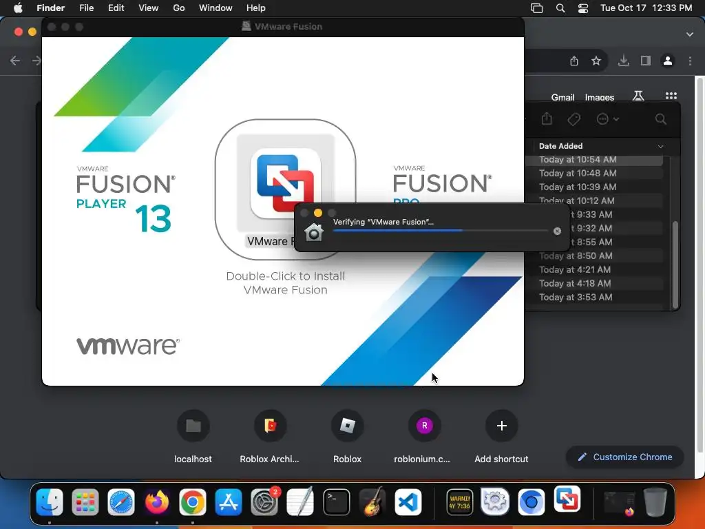Screen dimensions: 705x529
Task: Click the VMware Fusion dock icon
Action: point(567,499)
